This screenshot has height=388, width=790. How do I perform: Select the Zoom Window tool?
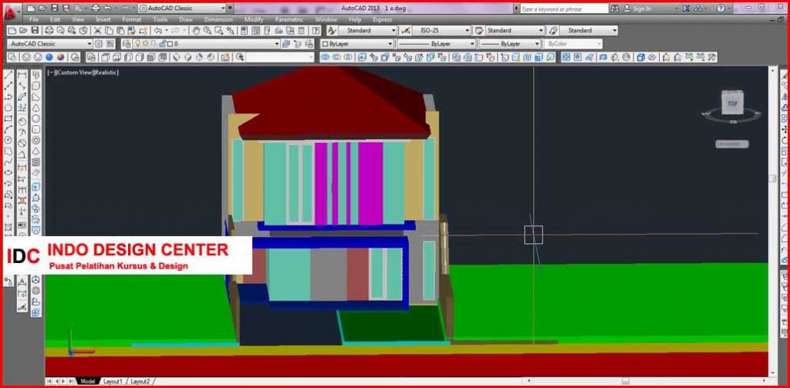point(218,31)
